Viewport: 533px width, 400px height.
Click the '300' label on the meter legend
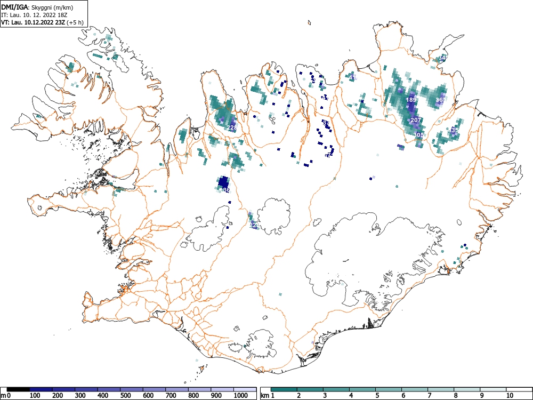80,395
